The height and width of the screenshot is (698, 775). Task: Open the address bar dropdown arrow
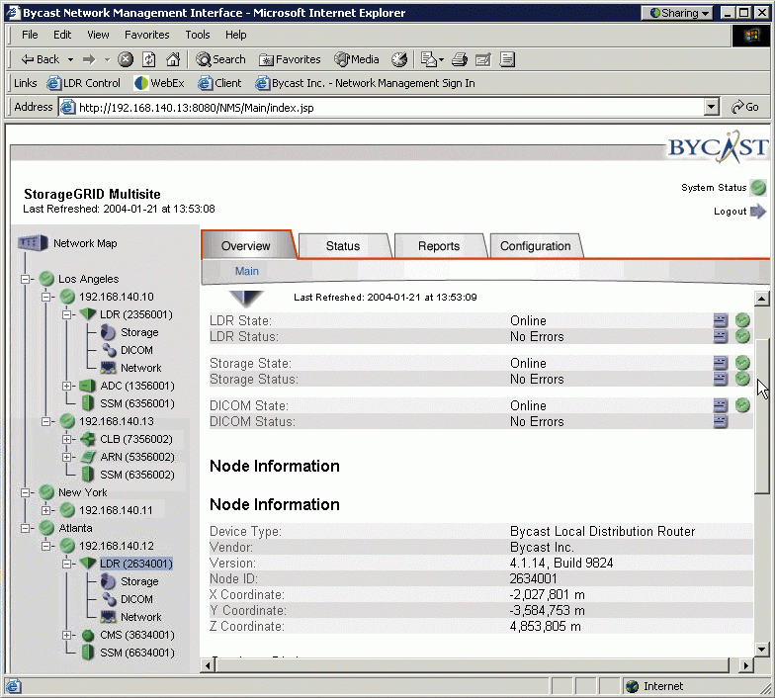coord(712,107)
